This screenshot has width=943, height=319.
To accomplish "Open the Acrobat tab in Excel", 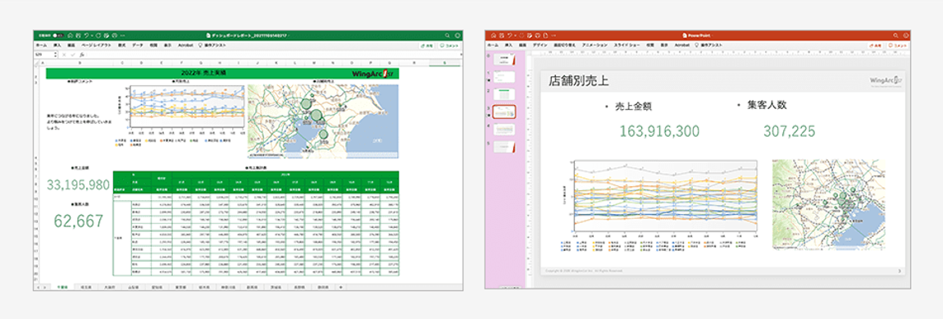I will coord(186,45).
